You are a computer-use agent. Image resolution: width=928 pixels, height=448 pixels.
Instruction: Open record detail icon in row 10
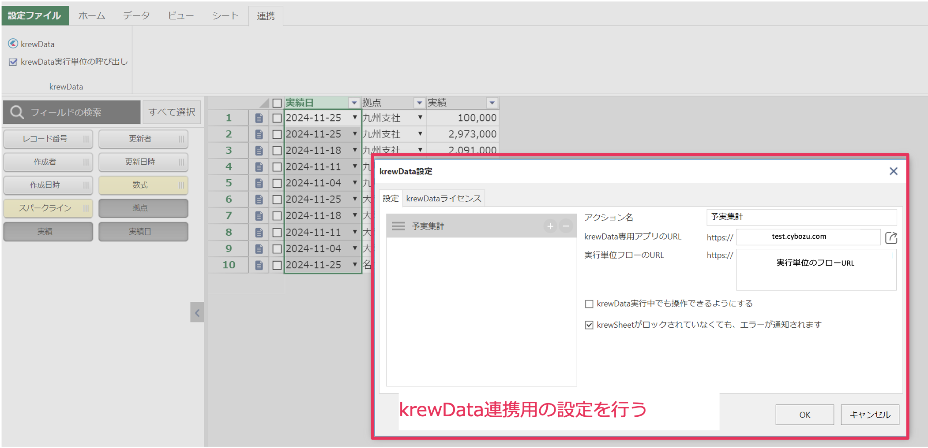(x=259, y=265)
